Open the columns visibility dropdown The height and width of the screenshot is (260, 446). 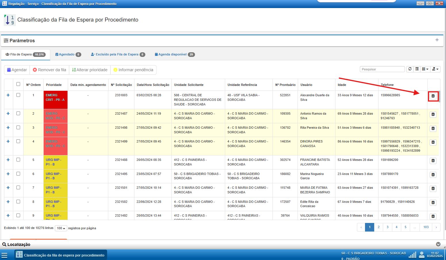(x=425, y=69)
